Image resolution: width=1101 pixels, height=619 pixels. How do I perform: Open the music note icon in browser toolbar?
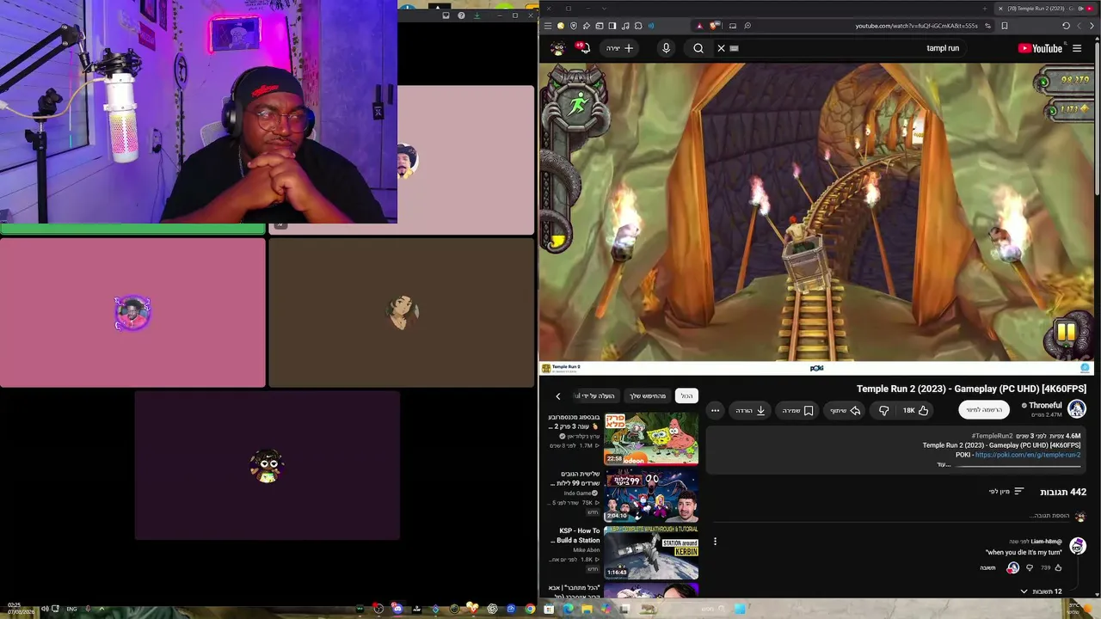point(625,26)
